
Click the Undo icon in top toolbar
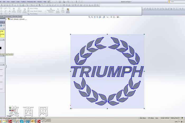pos(68,2)
